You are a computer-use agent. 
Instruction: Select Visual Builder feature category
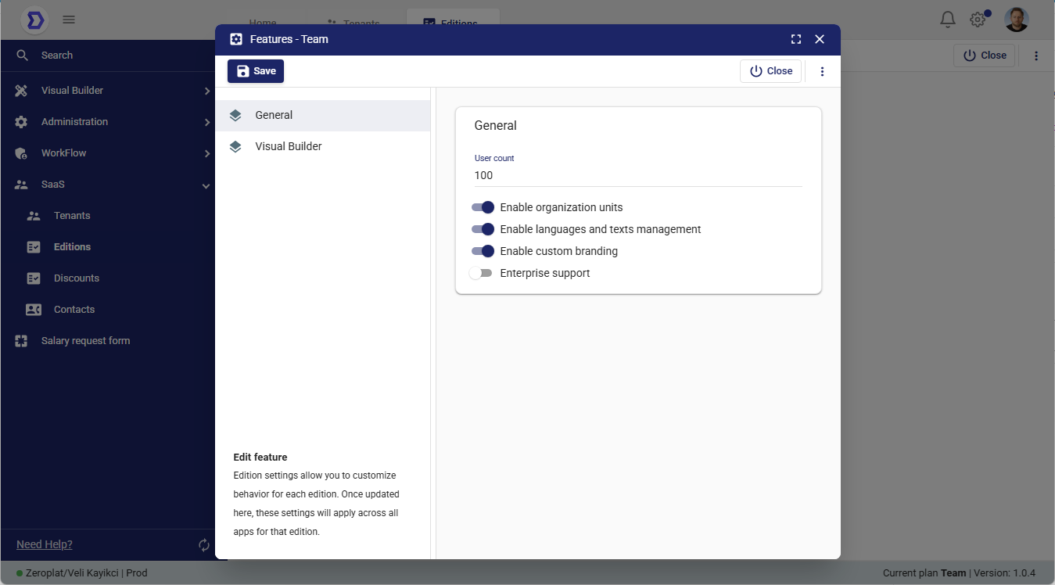tap(288, 146)
